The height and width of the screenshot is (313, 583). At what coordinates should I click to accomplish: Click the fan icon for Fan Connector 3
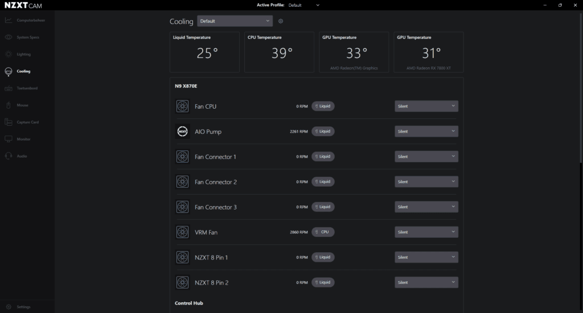coord(182,207)
